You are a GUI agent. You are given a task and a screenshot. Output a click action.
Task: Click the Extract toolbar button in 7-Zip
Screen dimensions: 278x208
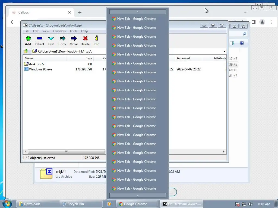tap(39, 41)
